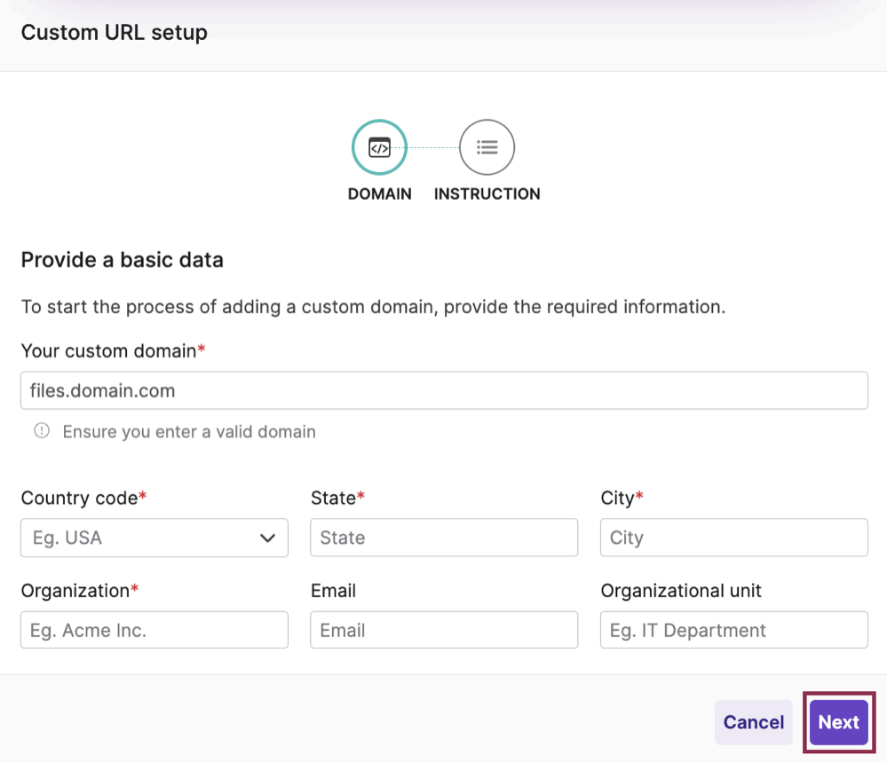This screenshot has height=763, width=887.
Task: Click the 'Organizational unit' label
Action: tap(681, 591)
